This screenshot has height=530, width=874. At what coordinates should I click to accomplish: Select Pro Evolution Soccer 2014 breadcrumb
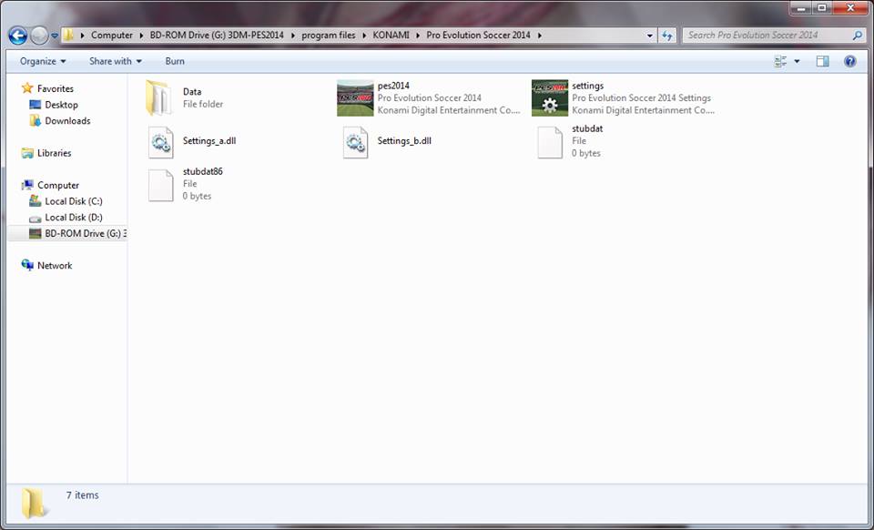coord(478,36)
